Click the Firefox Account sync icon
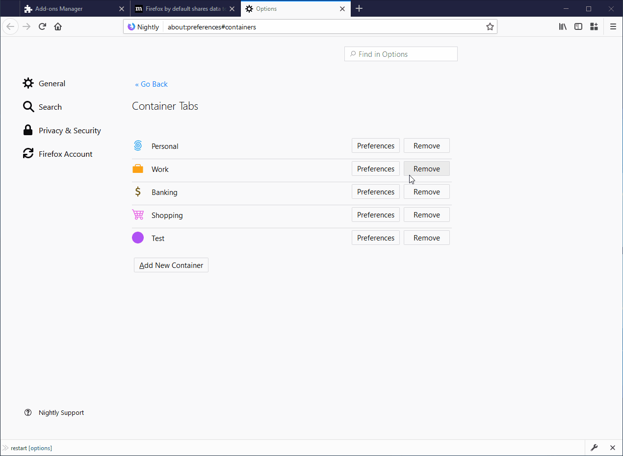Screen dimensions: 623x456 pos(28,154)
